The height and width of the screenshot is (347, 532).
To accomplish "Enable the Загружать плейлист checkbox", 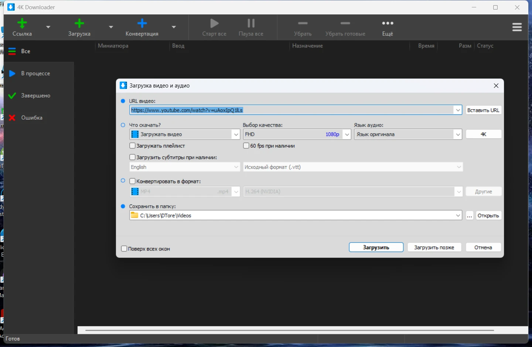I will coord(133,146).
